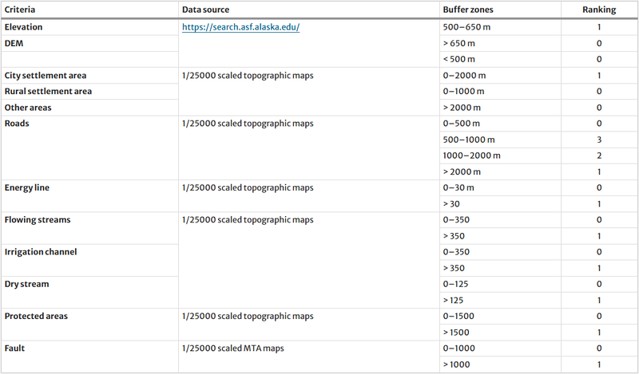Image resolution: width=639 pixels, height=374 pixels.
Task: Click the Buffer zones column header
Action: pos(468,10)
